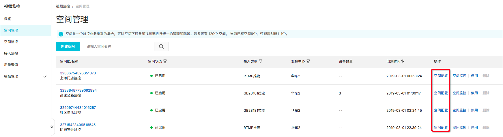Screen dimensions: 503x137
Task: Sort by 创建时间 using the arrow icon
Action: pos(403,61)
